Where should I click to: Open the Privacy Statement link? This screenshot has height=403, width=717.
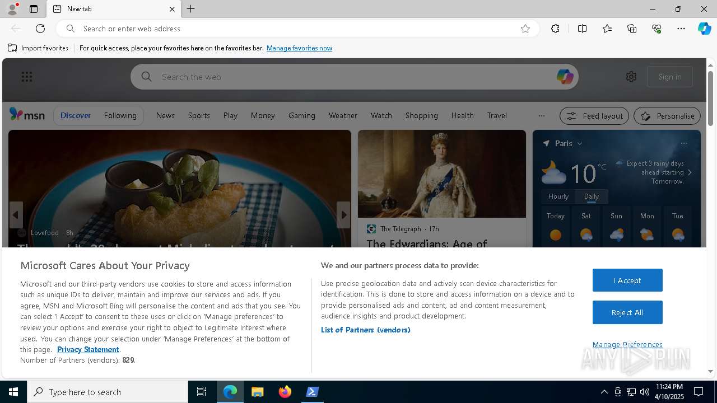[x=88, y=349]
